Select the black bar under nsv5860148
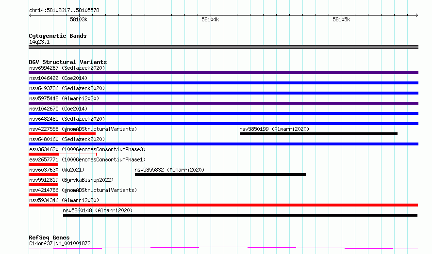The width and height of the screenshot is (432, 254). pyautogui.click(x=240, y=215)
